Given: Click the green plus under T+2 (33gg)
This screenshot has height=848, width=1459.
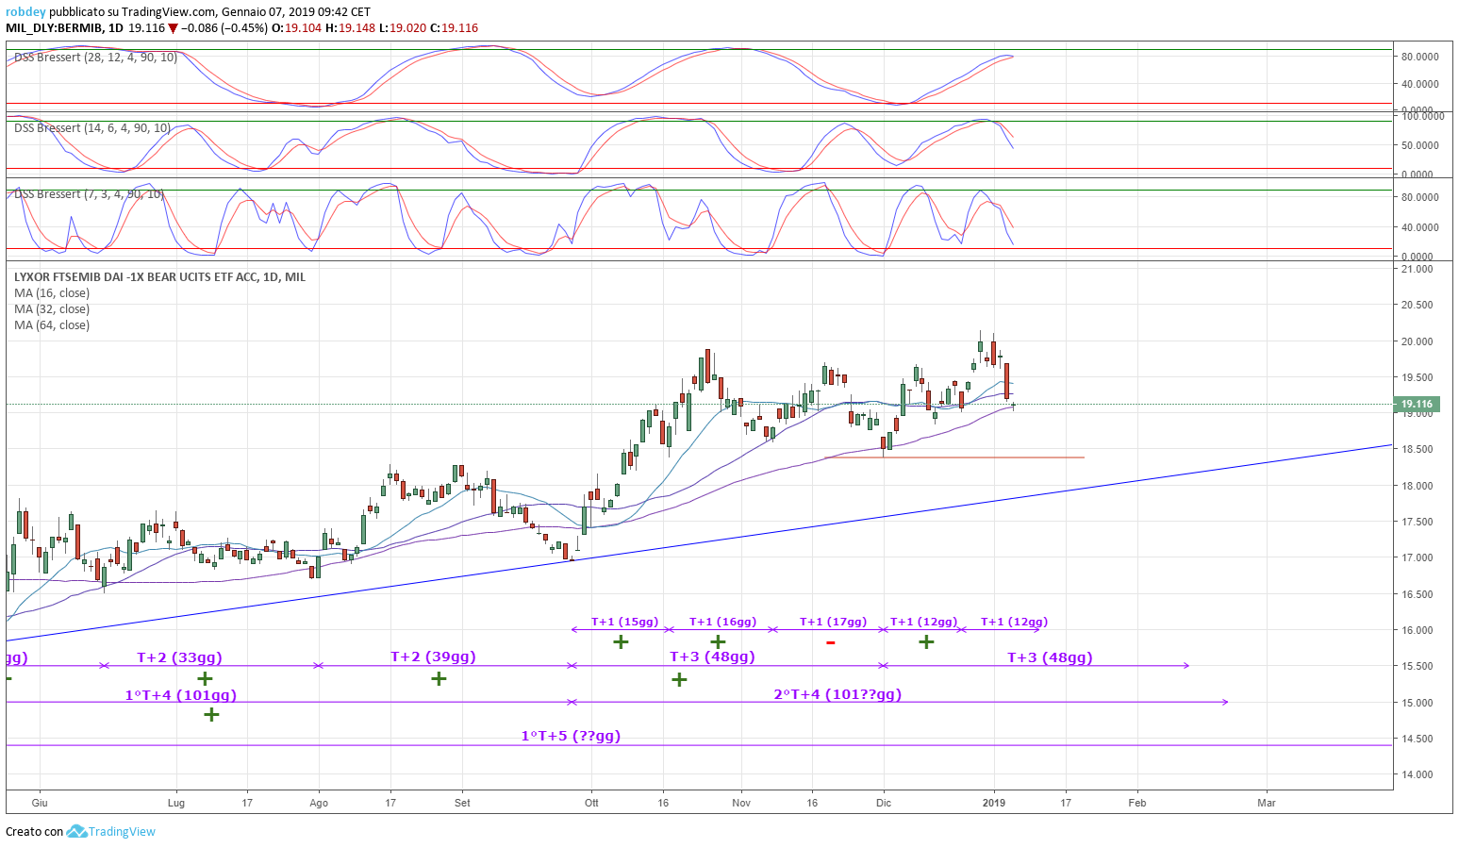Looking at the screenshot, I should (x=205, y=678).
